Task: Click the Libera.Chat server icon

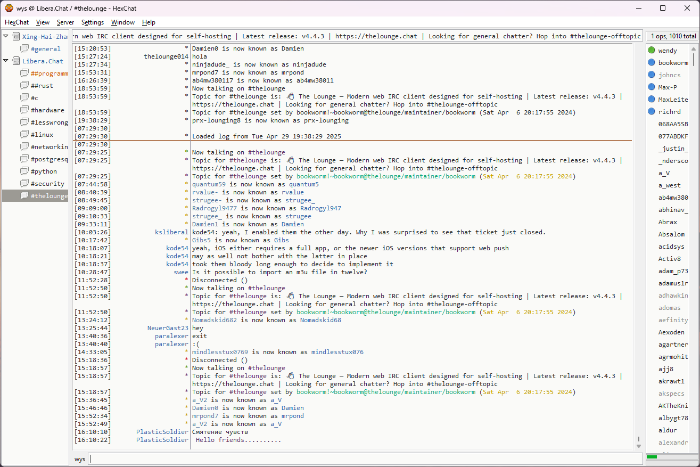Action: 16,61
